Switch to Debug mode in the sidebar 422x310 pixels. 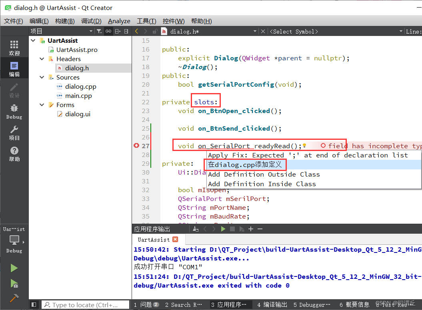(14, 111)
